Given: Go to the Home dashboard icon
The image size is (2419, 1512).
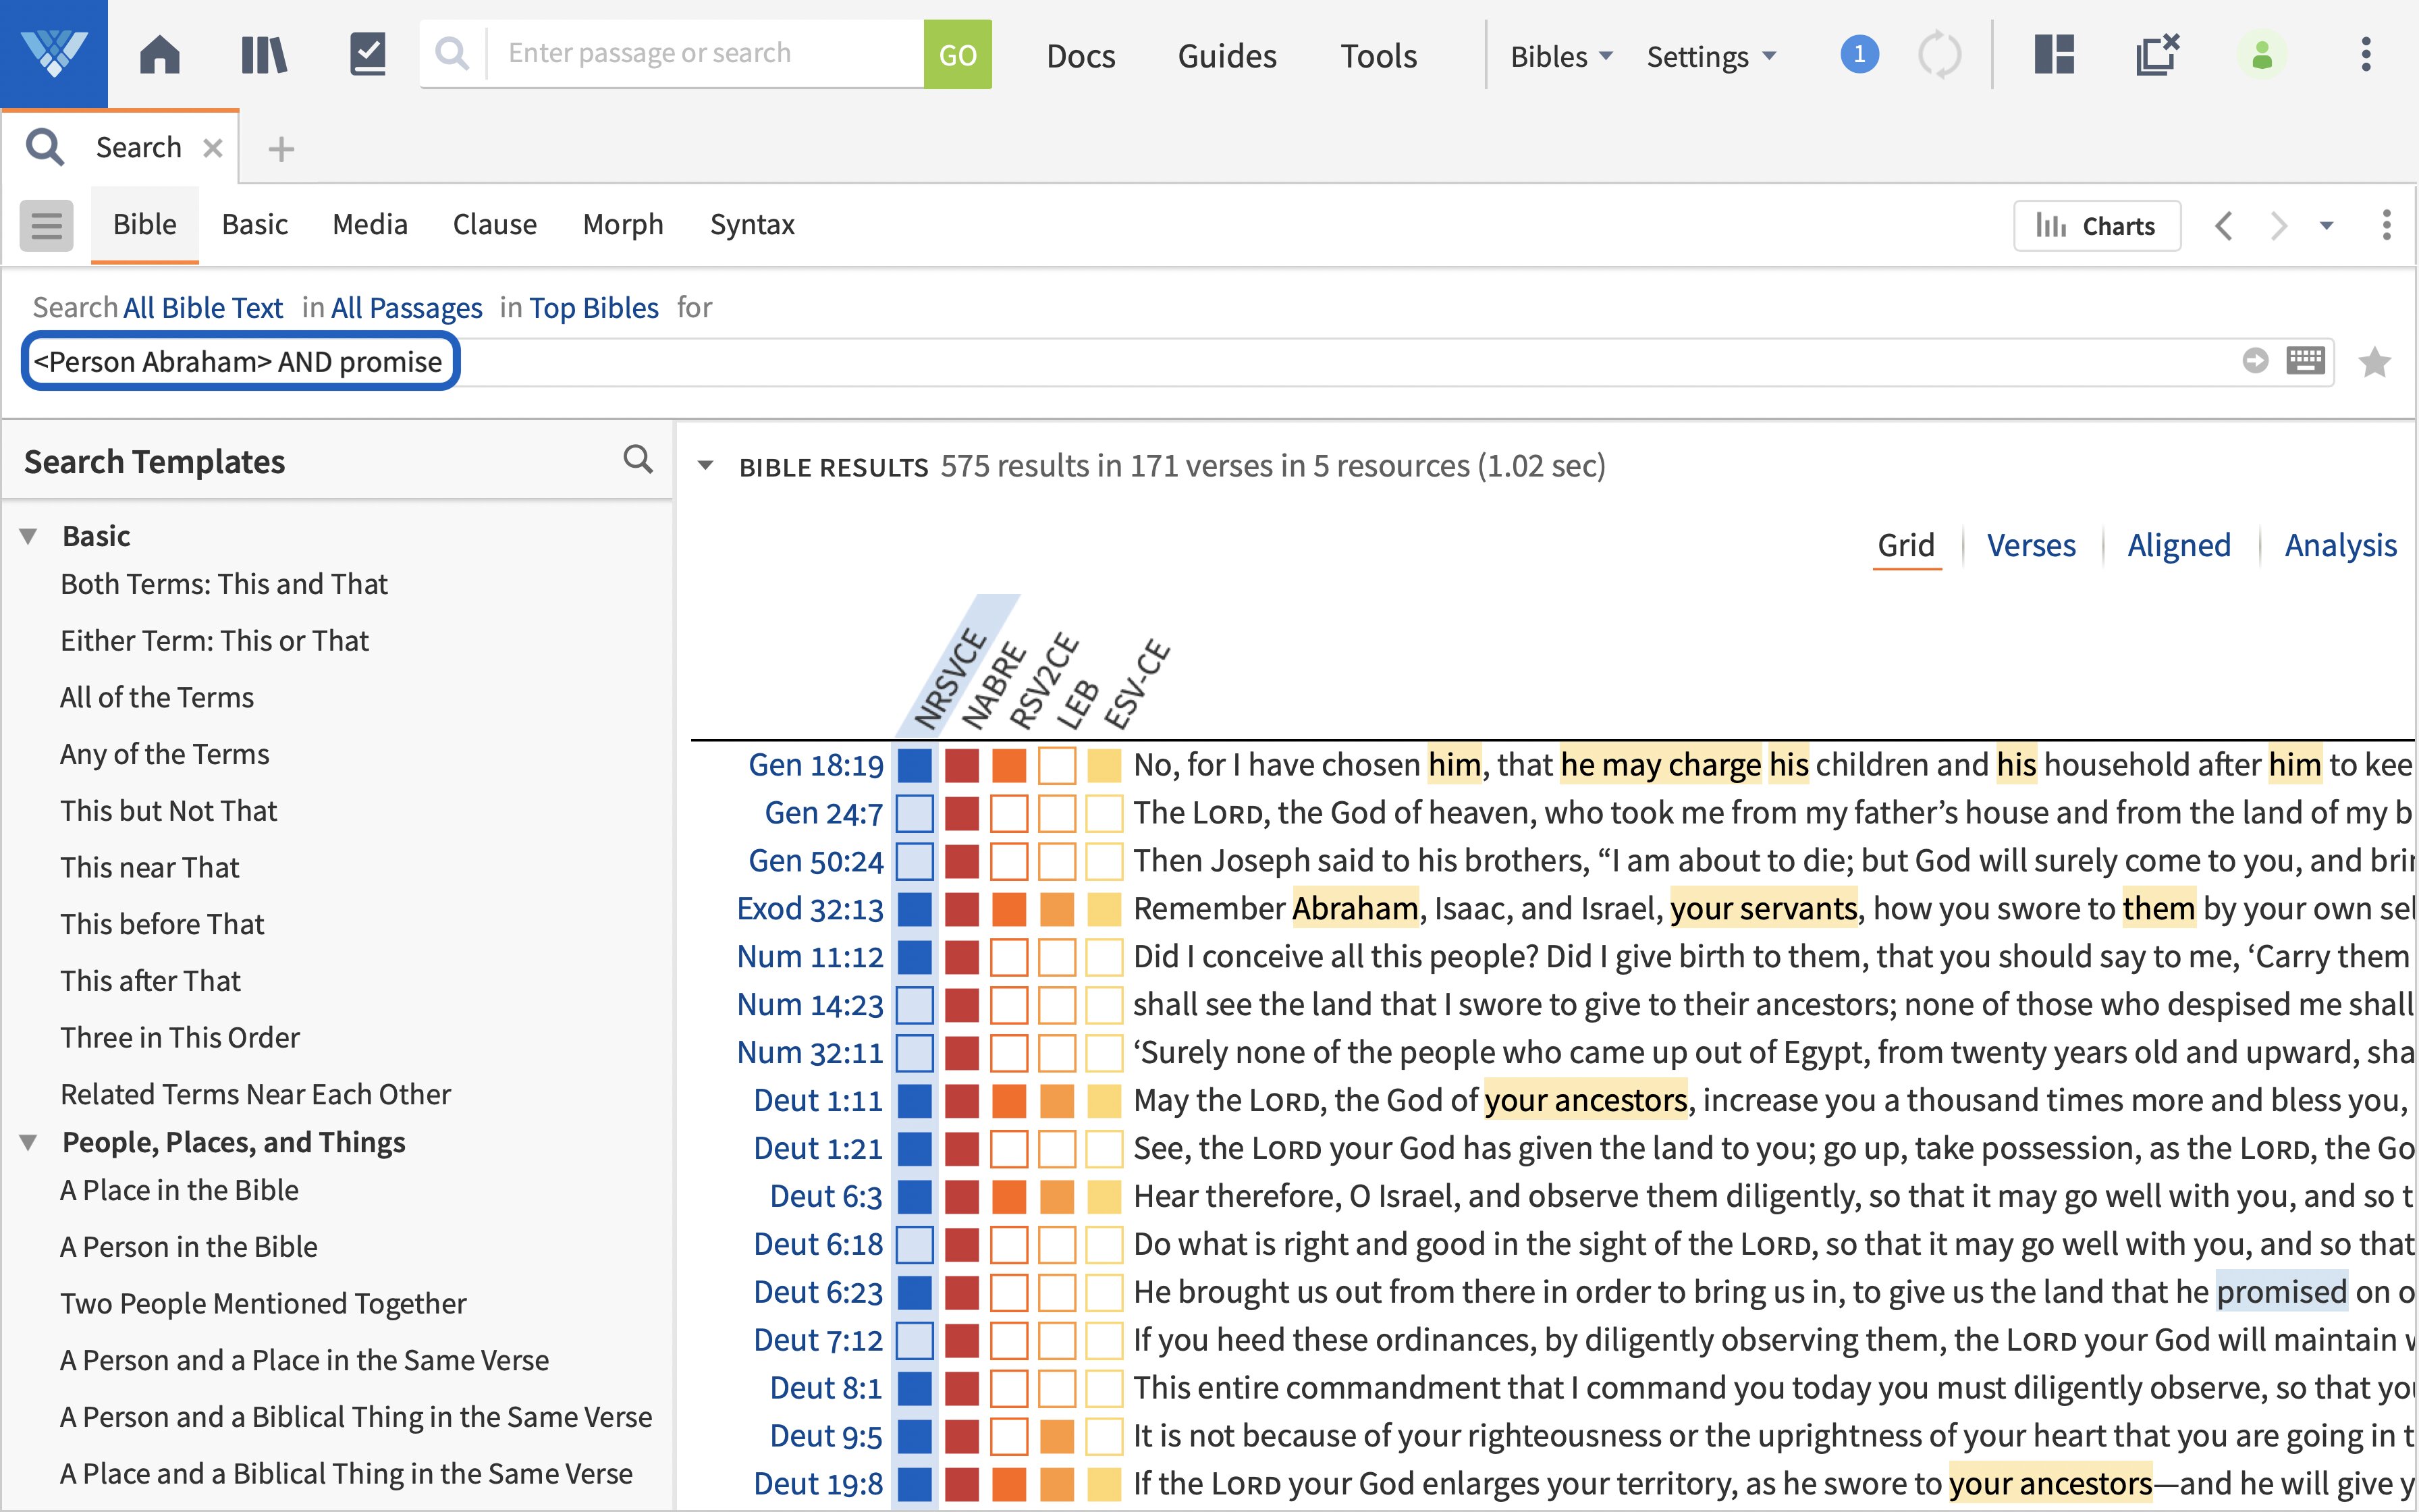Looking at the screenshot, I should (x=160, y=54).
